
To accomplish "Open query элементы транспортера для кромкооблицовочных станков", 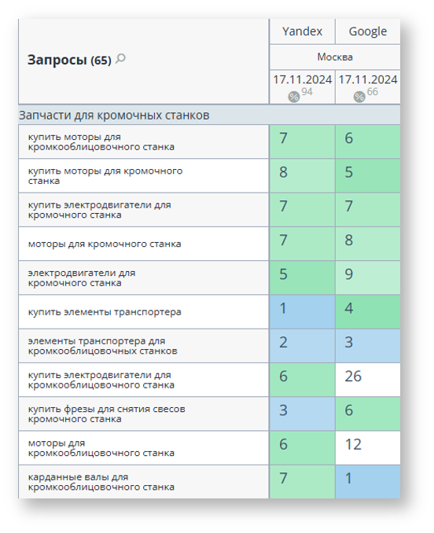I will coord(103,346).
